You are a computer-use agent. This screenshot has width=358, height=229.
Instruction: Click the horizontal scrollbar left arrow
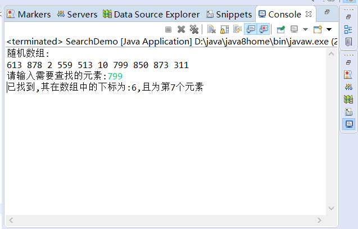(11, 221)
